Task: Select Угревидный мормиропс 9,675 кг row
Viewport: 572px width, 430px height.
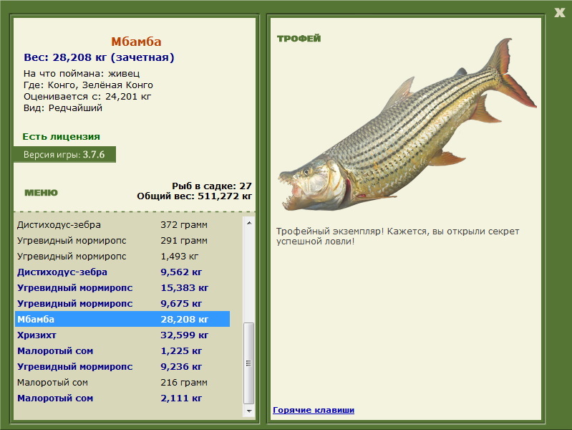Action: coord(122,304)
